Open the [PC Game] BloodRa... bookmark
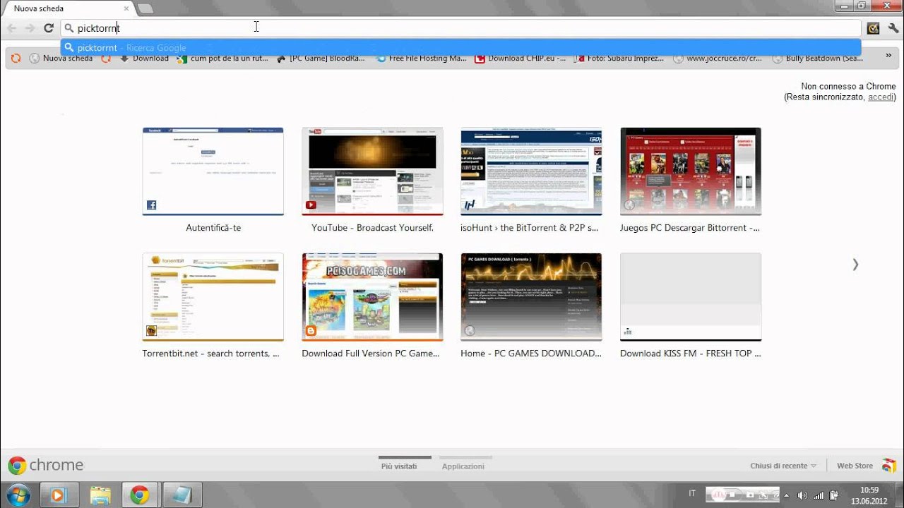Image resolution: width=904 pixels, height=508 pixels. tap(321, 59)
